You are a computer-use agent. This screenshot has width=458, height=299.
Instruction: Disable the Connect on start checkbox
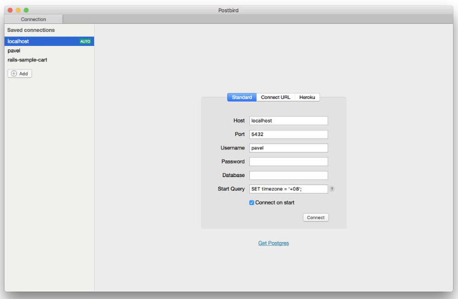[251, 202]
